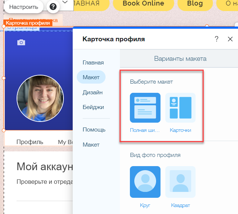Open the Помощь item in sidebar
This screenshot has width=238, height=214.
94,130
